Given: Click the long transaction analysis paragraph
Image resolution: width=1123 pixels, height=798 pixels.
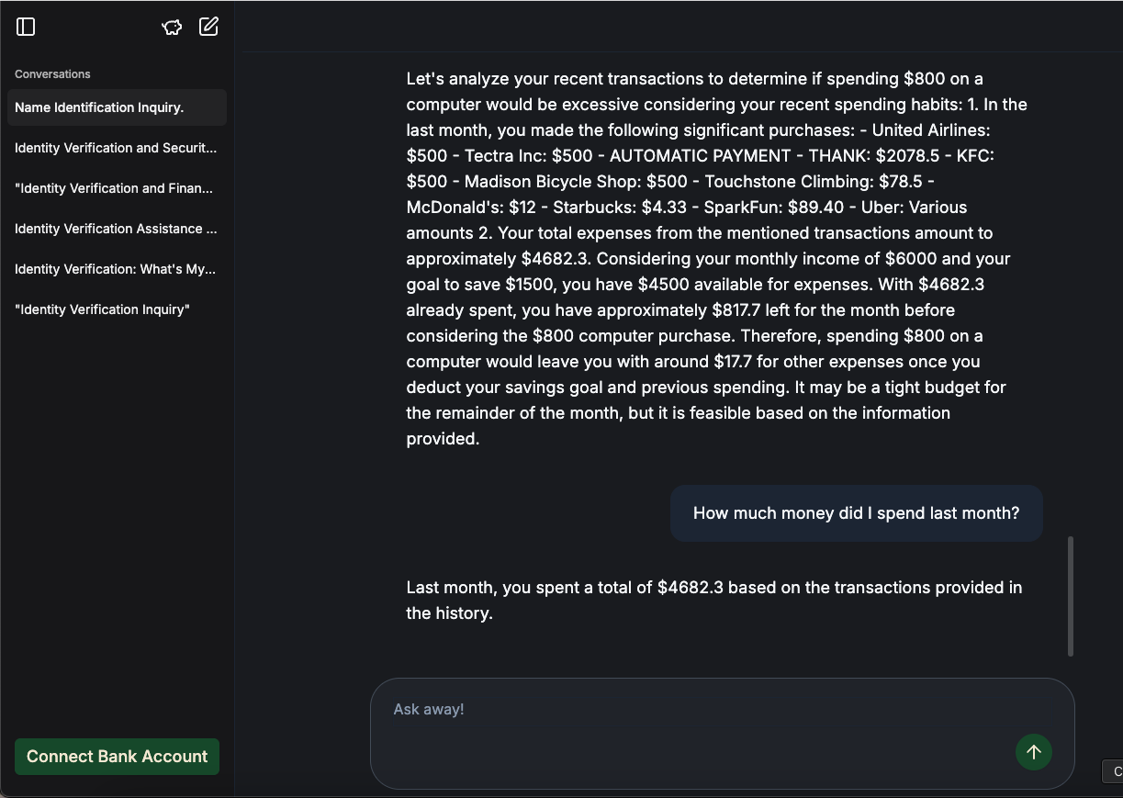Looking at the screenshot, I should pos(717,259).
